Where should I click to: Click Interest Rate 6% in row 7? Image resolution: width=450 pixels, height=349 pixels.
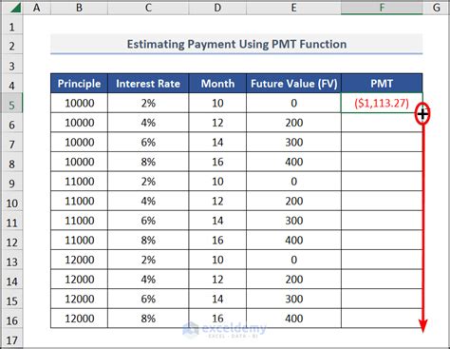tap(148, 143)
